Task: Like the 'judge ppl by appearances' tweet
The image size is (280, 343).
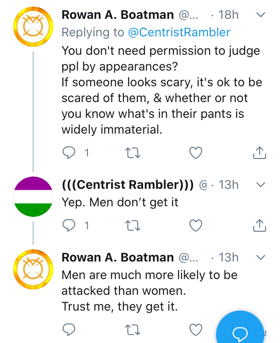Action: coord(196,152)
